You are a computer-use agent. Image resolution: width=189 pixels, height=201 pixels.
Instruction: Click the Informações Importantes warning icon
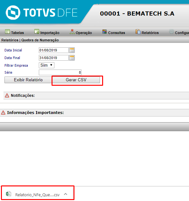3,113
